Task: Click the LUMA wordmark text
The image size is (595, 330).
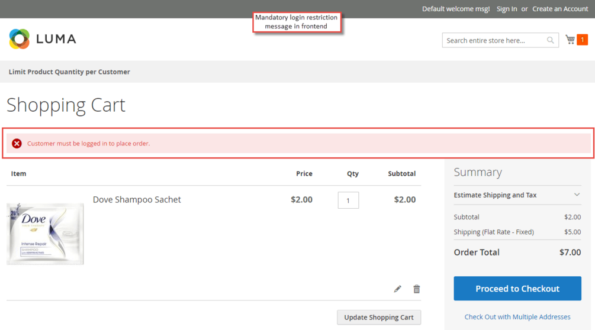Action: tap(56, 38)
